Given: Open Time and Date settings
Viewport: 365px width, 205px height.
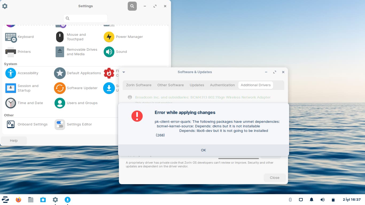Looking at the screenshot, I should 24,103.
